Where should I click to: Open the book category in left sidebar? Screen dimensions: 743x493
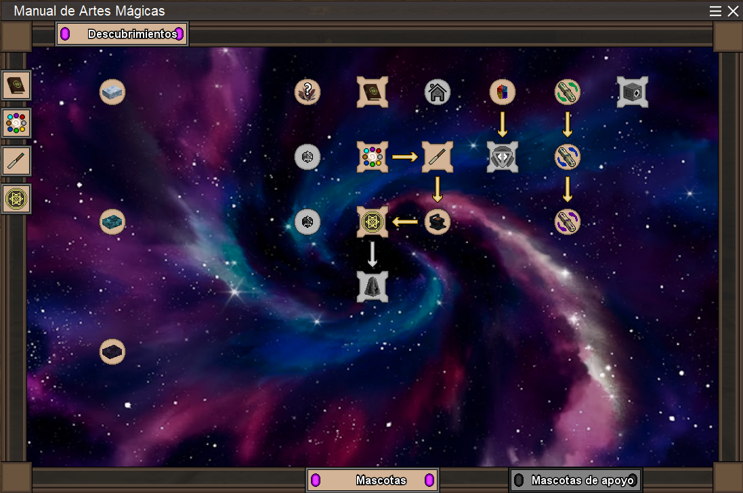(x=16, y=86)
